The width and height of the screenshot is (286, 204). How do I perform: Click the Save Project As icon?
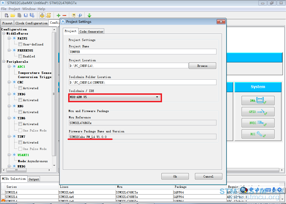[32, 16]
